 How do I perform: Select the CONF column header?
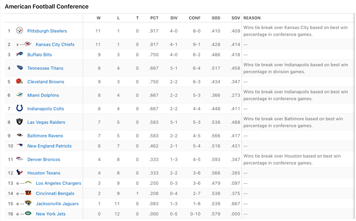(195, 18)
